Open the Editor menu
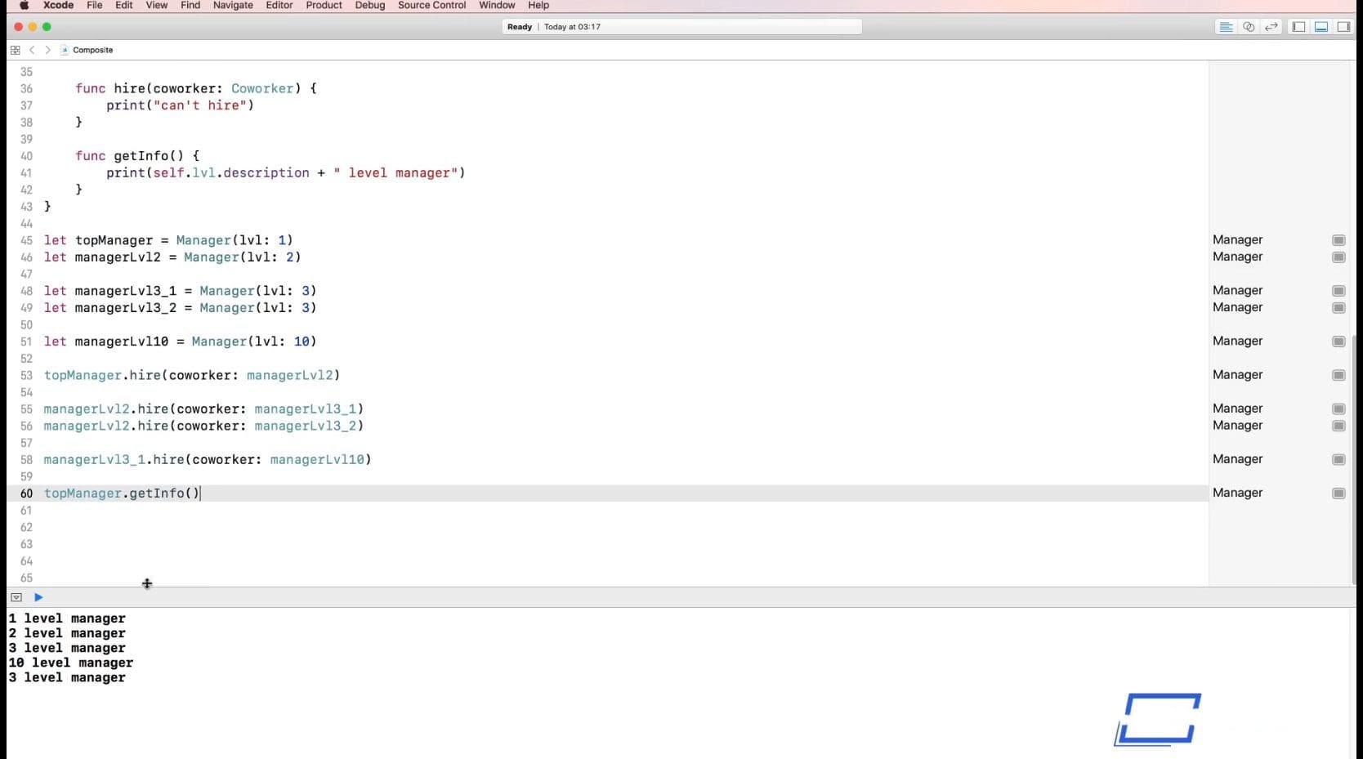This screenshot has width=1363, height=759. pos(279,5)
